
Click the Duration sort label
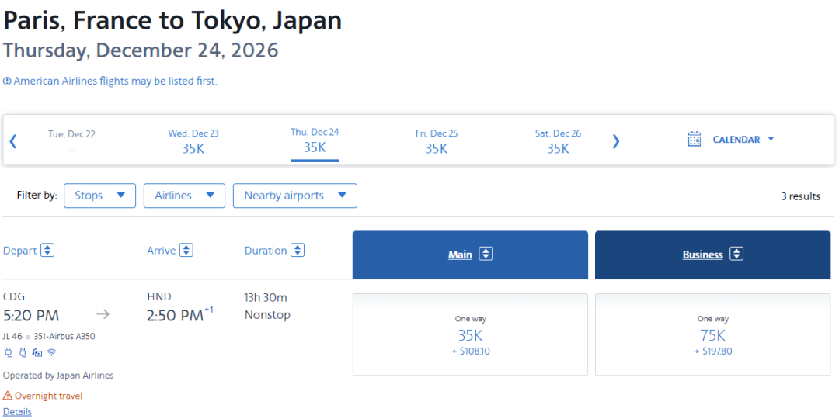[x=266, y=250]
